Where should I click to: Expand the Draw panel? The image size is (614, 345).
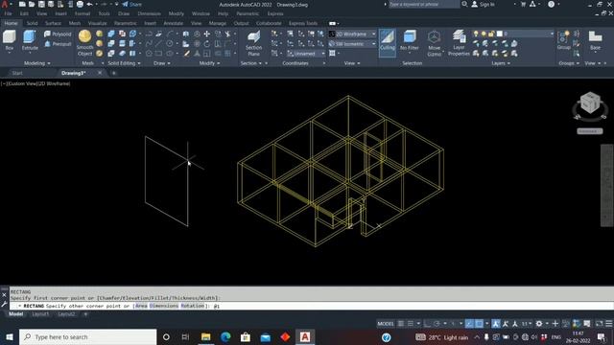(x=162, y=63)
